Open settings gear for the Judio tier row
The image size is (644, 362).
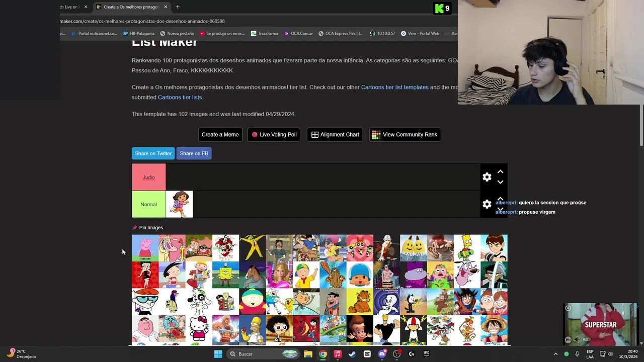(x=487, y=177)
